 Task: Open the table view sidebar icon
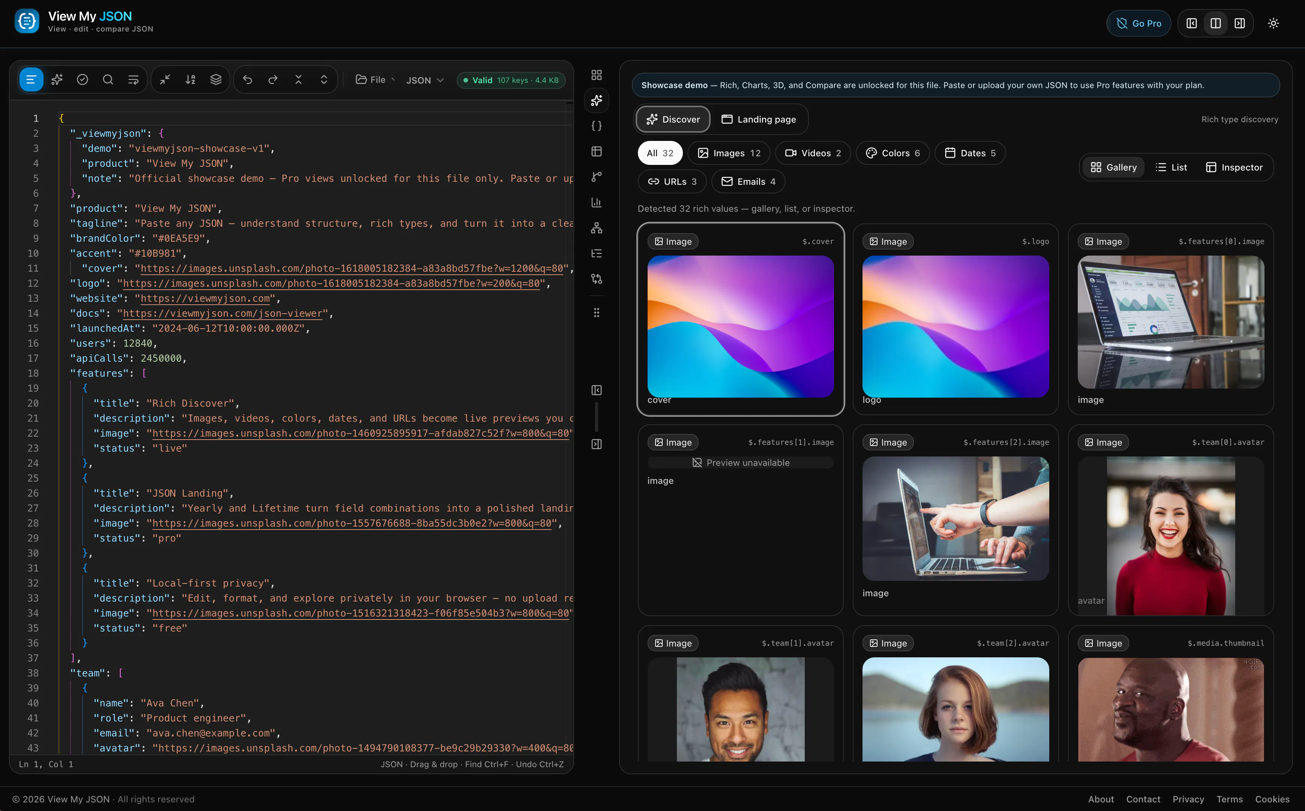tap(596, 151)
